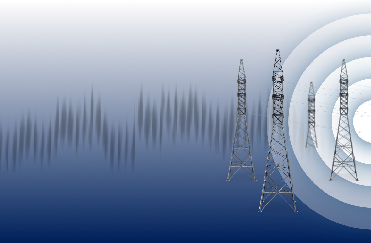Click the left foot of the leftmost tower

click(x=228, y=180)
